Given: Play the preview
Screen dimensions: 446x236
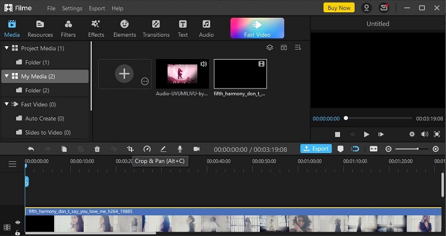Looking at the screenshot, I should tap(366, 134).
